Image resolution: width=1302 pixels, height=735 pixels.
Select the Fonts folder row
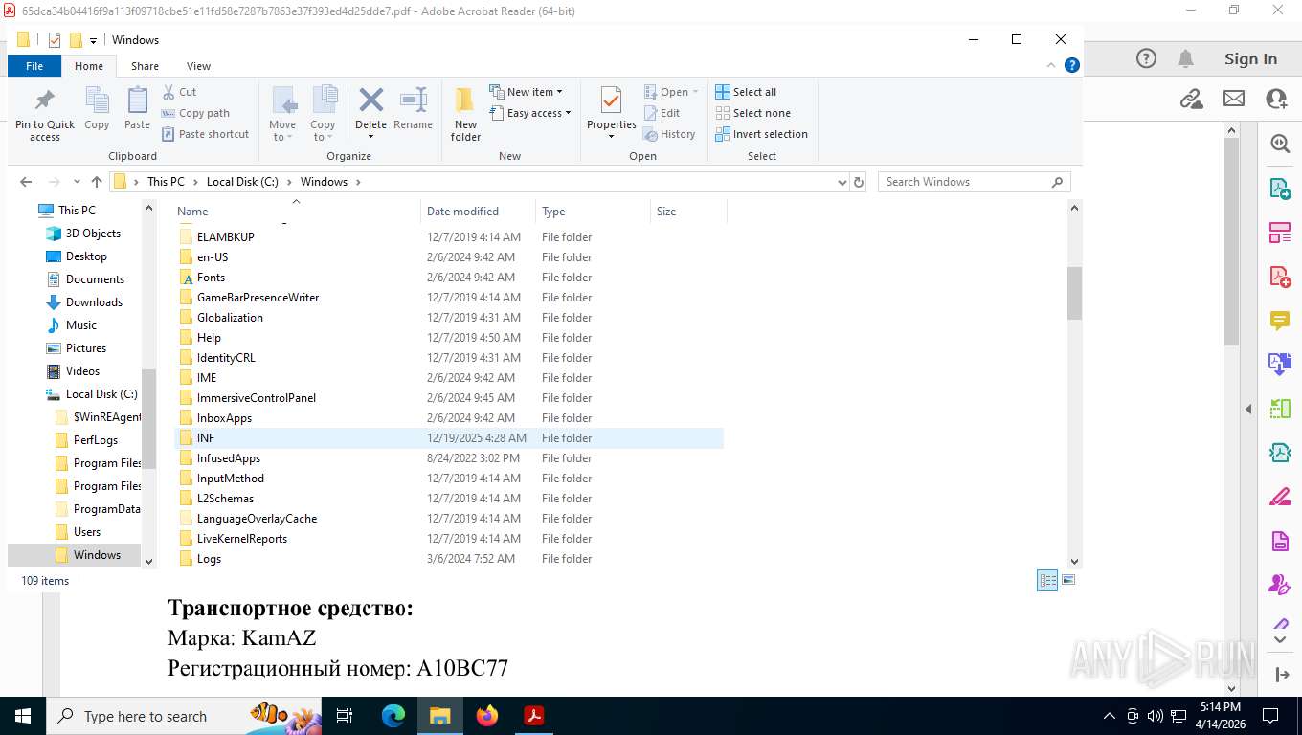tap(449, 278)
